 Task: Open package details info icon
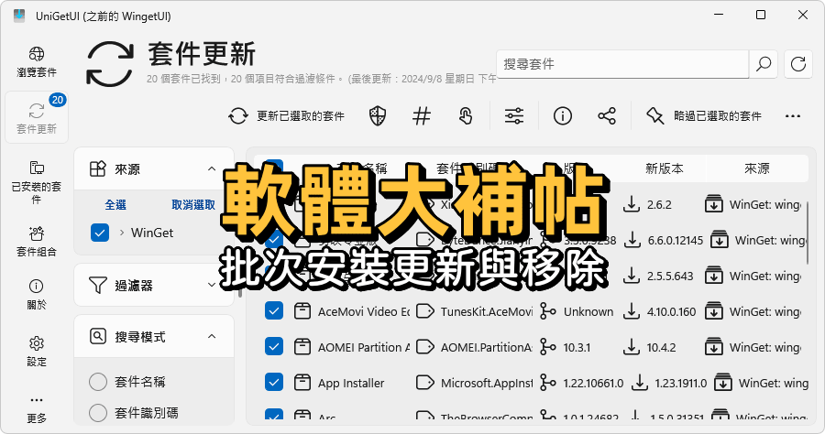pyautogui.click(x=563, y=115)
